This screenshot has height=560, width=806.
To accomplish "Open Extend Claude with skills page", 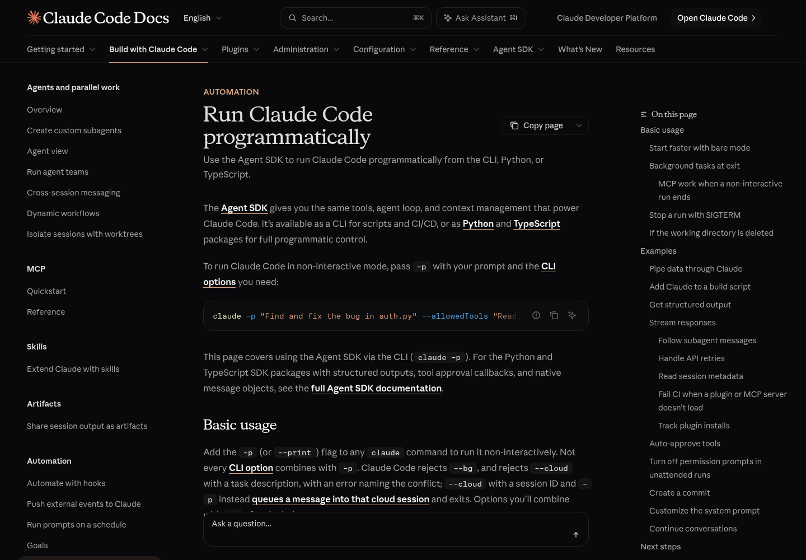I will pyautogui.click(x=73, y=369).
